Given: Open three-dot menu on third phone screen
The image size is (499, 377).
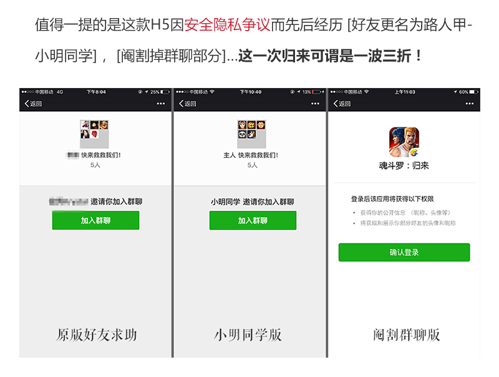Looking at the screenshot, I should tap(470, 104).
